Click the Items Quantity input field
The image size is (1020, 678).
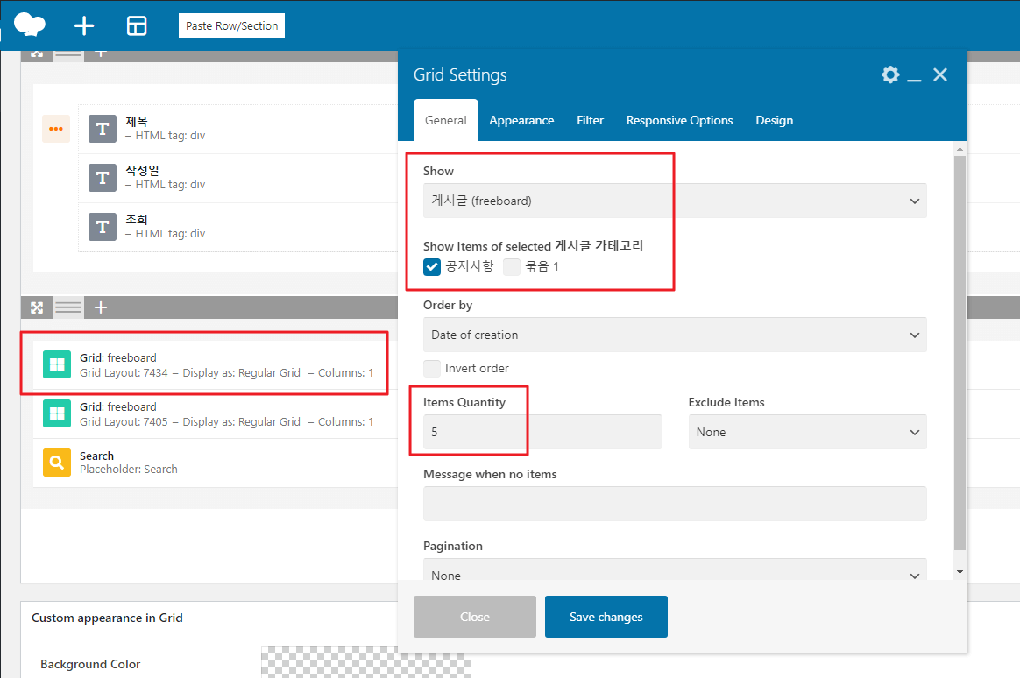(542, 432)
